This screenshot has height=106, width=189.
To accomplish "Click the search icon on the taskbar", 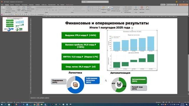I will 5,105.
